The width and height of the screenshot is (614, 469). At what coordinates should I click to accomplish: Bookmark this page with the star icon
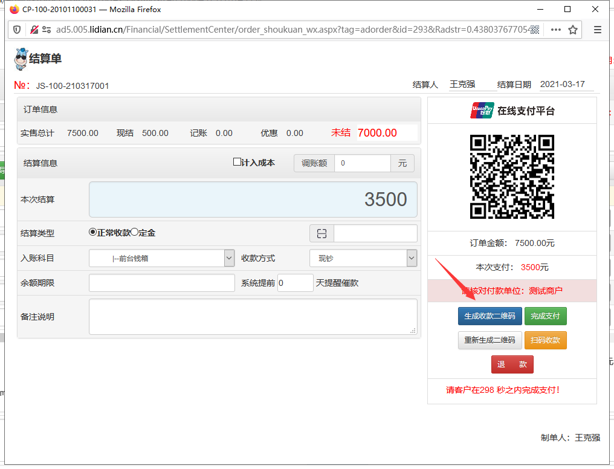point(573,30)
